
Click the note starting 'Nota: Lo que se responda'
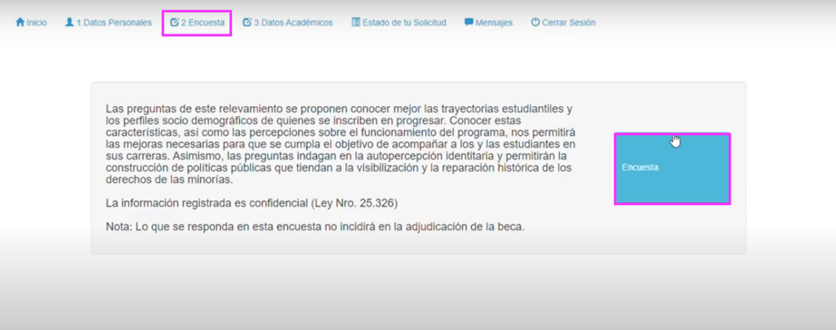315,226
